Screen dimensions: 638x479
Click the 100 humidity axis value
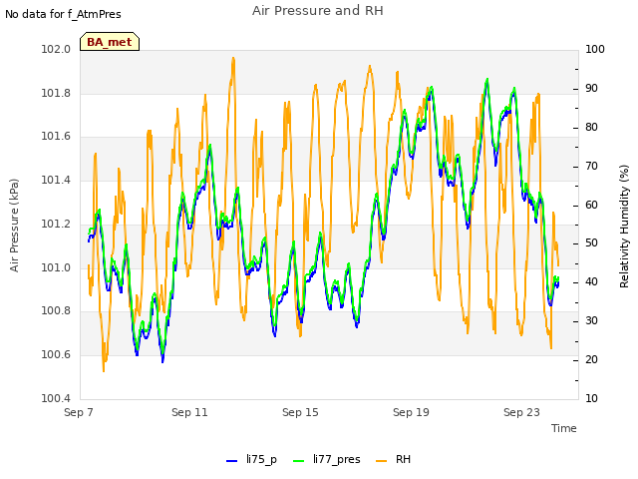(595, 49)
